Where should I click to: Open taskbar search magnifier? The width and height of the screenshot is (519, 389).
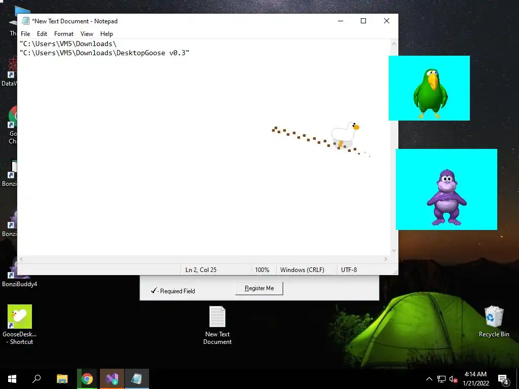[36, 379]
